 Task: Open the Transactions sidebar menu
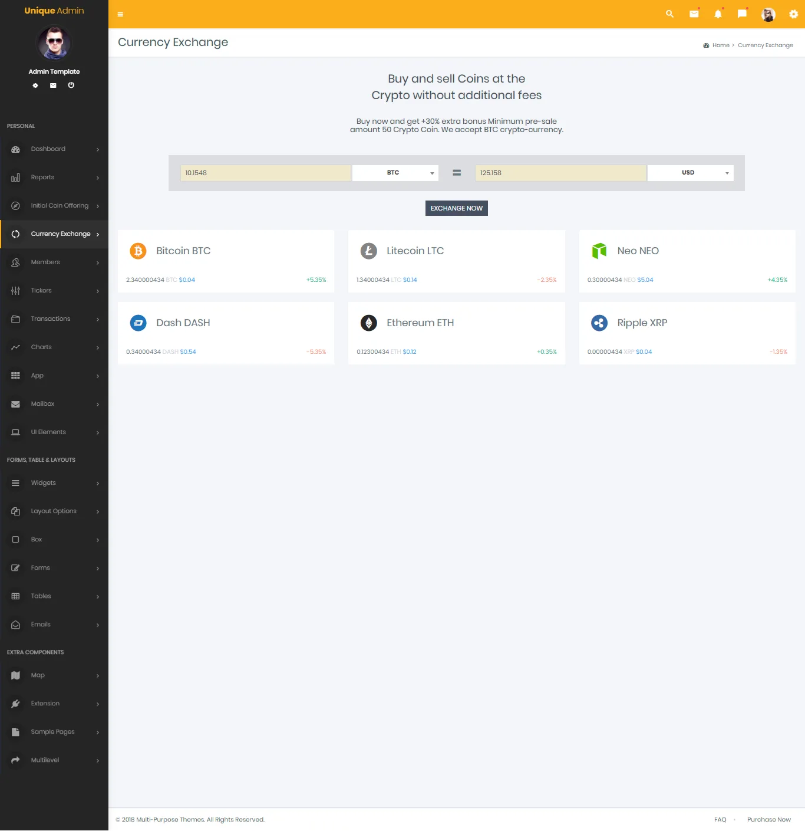[50, 318]
